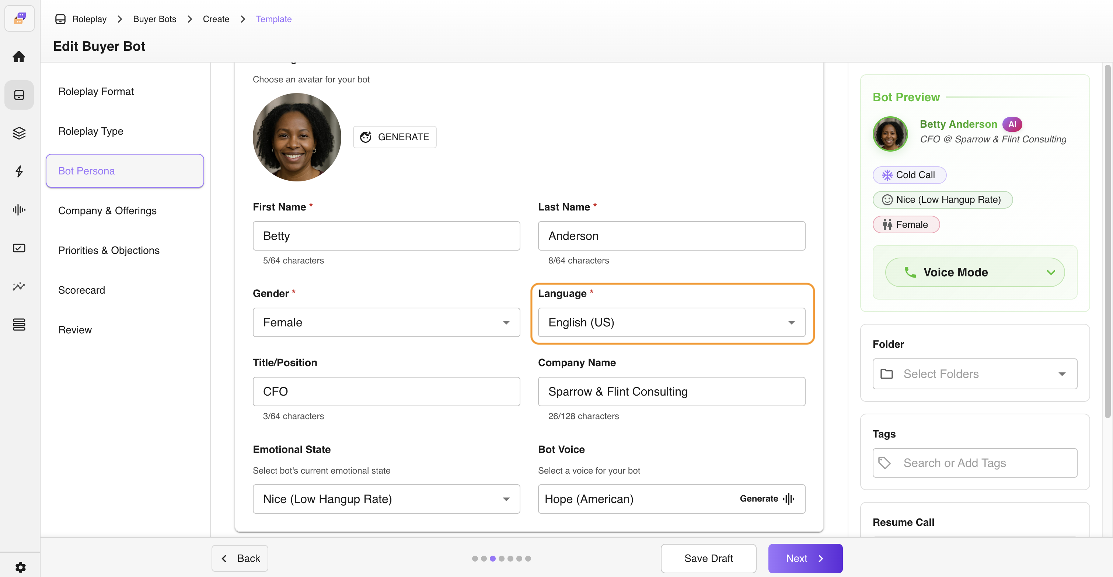Click the GENERATE avatar button
The height and width of the screenshot is (577, 1113).
pos(394,137)
